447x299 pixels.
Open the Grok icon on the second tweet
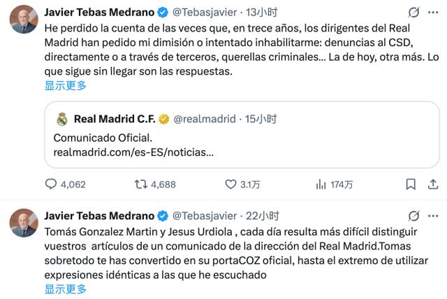point(413,216)
